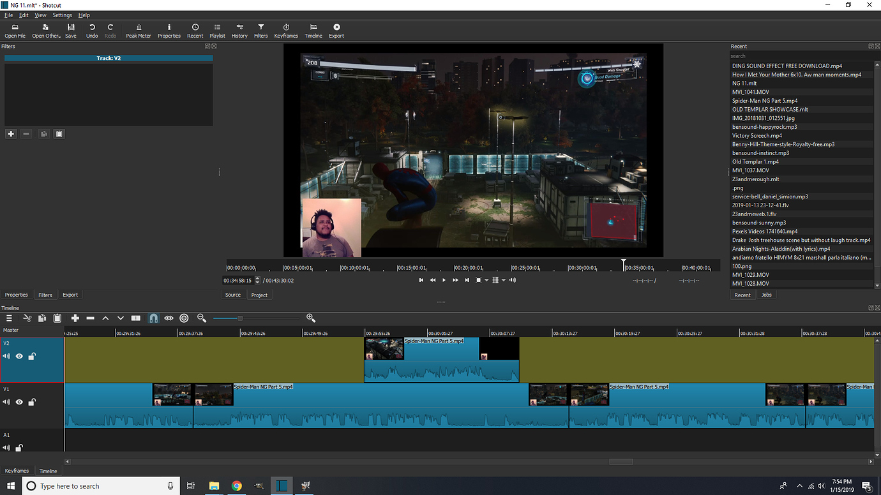Click the Open Other toolbar icon
Screen dimensions: 881x495
coord(45,31)
